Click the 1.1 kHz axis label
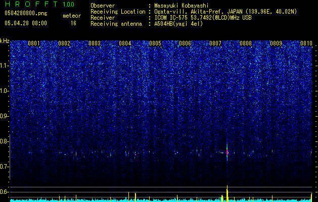The width and height of the screenshot is (318, 202). click(x=5, y=66)
